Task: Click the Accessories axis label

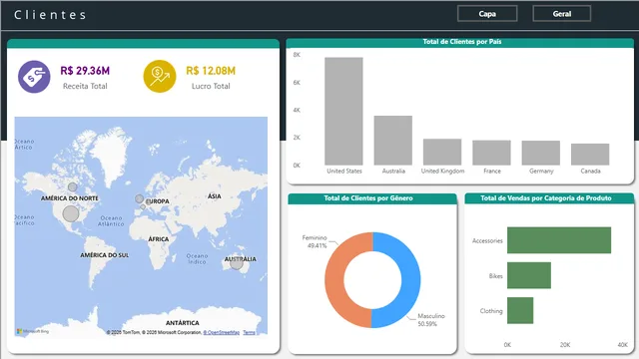Action: pos(487,240)
